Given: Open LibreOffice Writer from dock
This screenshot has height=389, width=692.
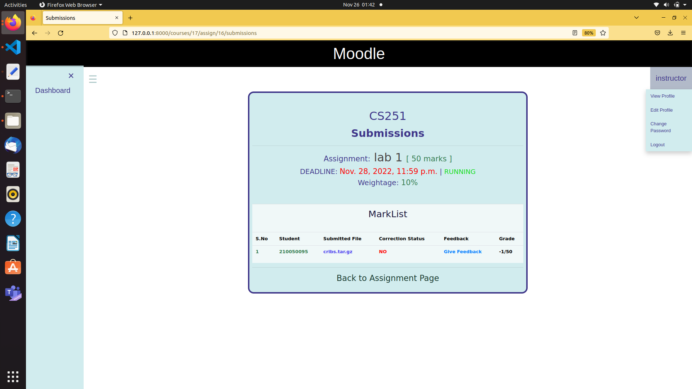Looking at the screenshot, I should tap(13, 243).
